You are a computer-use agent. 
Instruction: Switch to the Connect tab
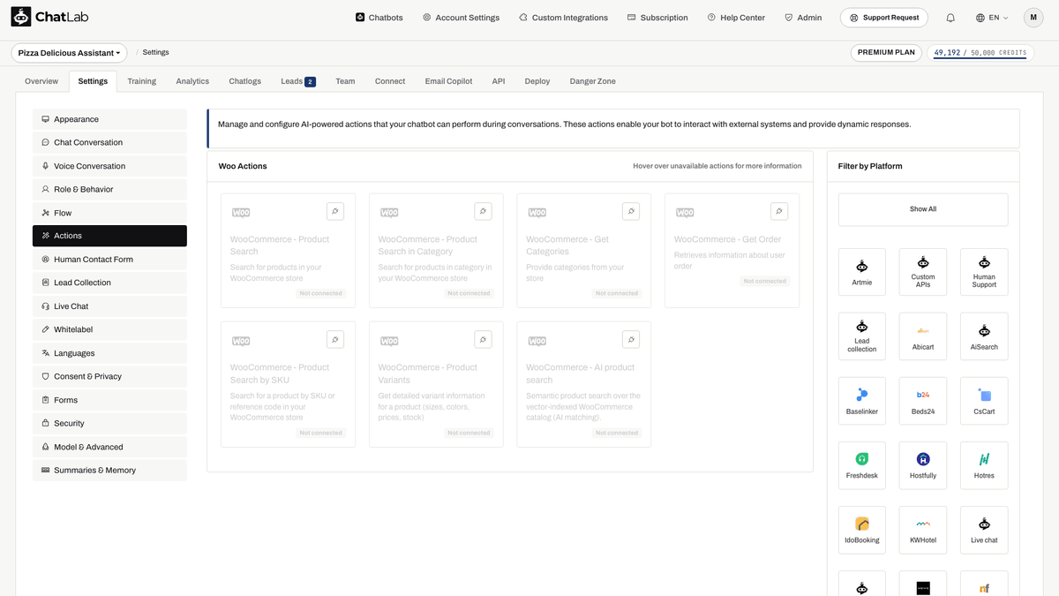click(390, 81)
